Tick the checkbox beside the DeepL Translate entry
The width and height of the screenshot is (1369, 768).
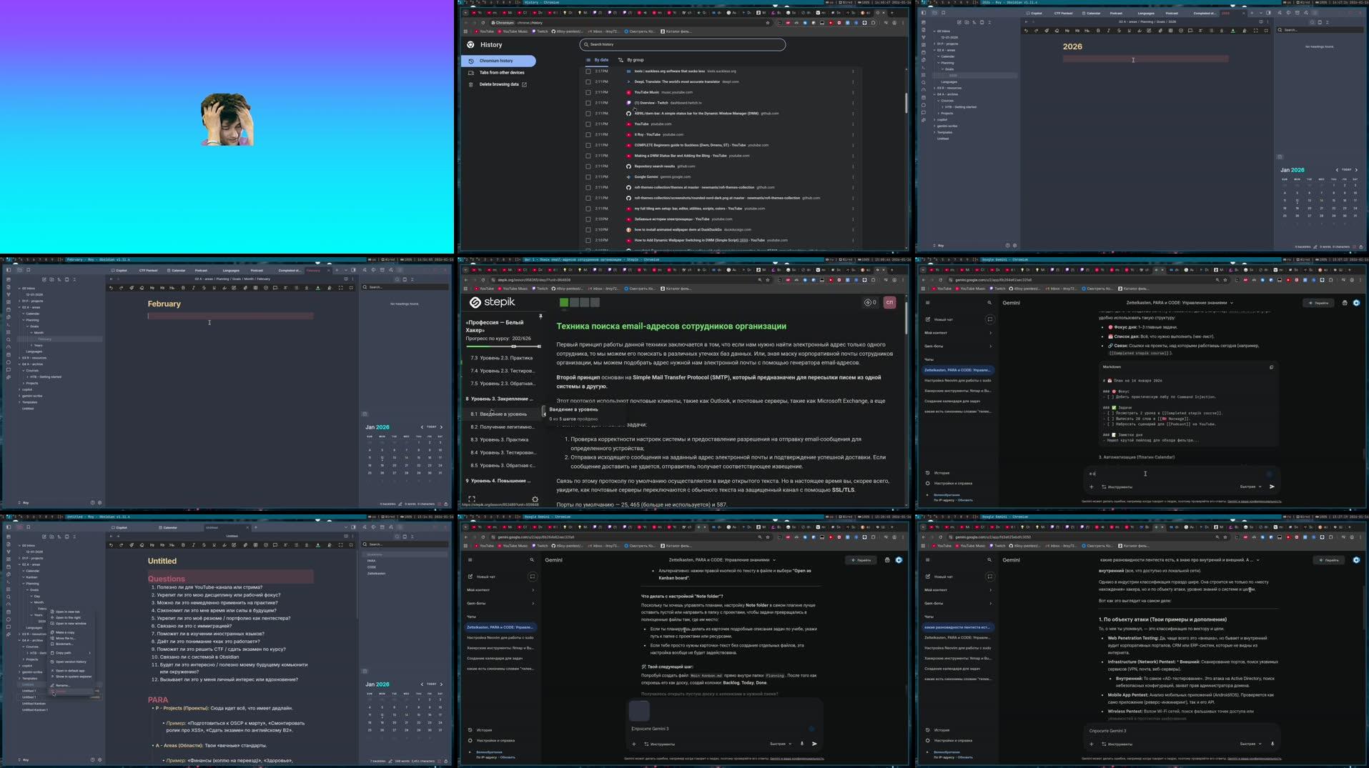[x=588, y=81]
